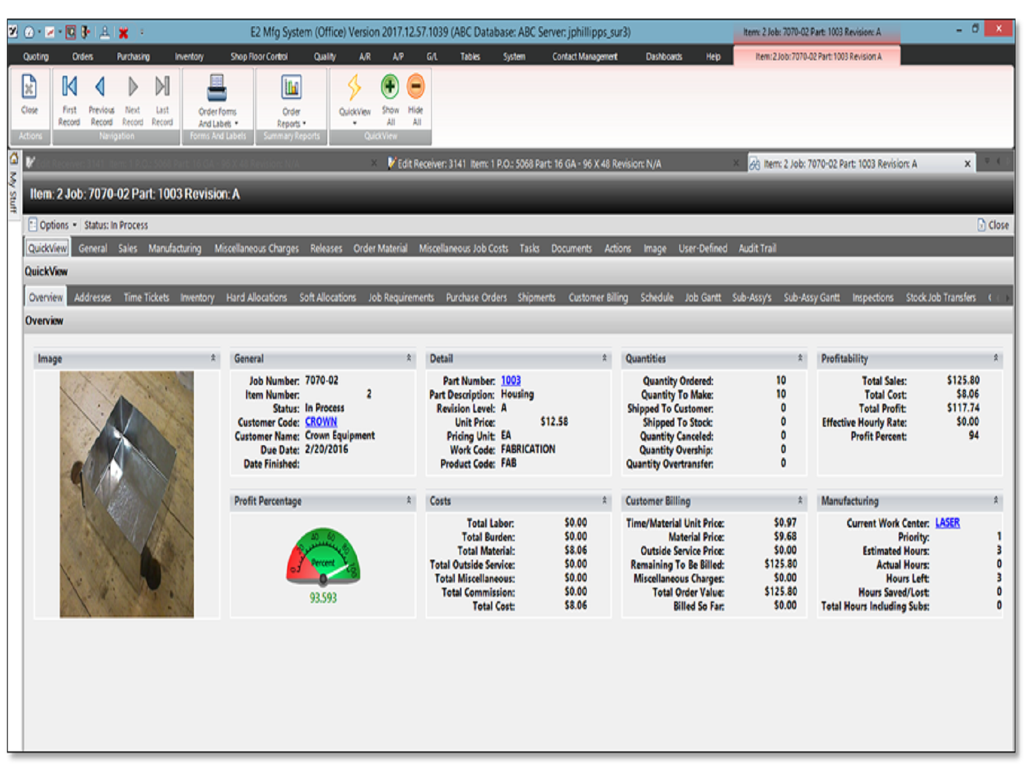Open Order Forms And Labels printer icon
1027x770 pixels.
(217, 88)
